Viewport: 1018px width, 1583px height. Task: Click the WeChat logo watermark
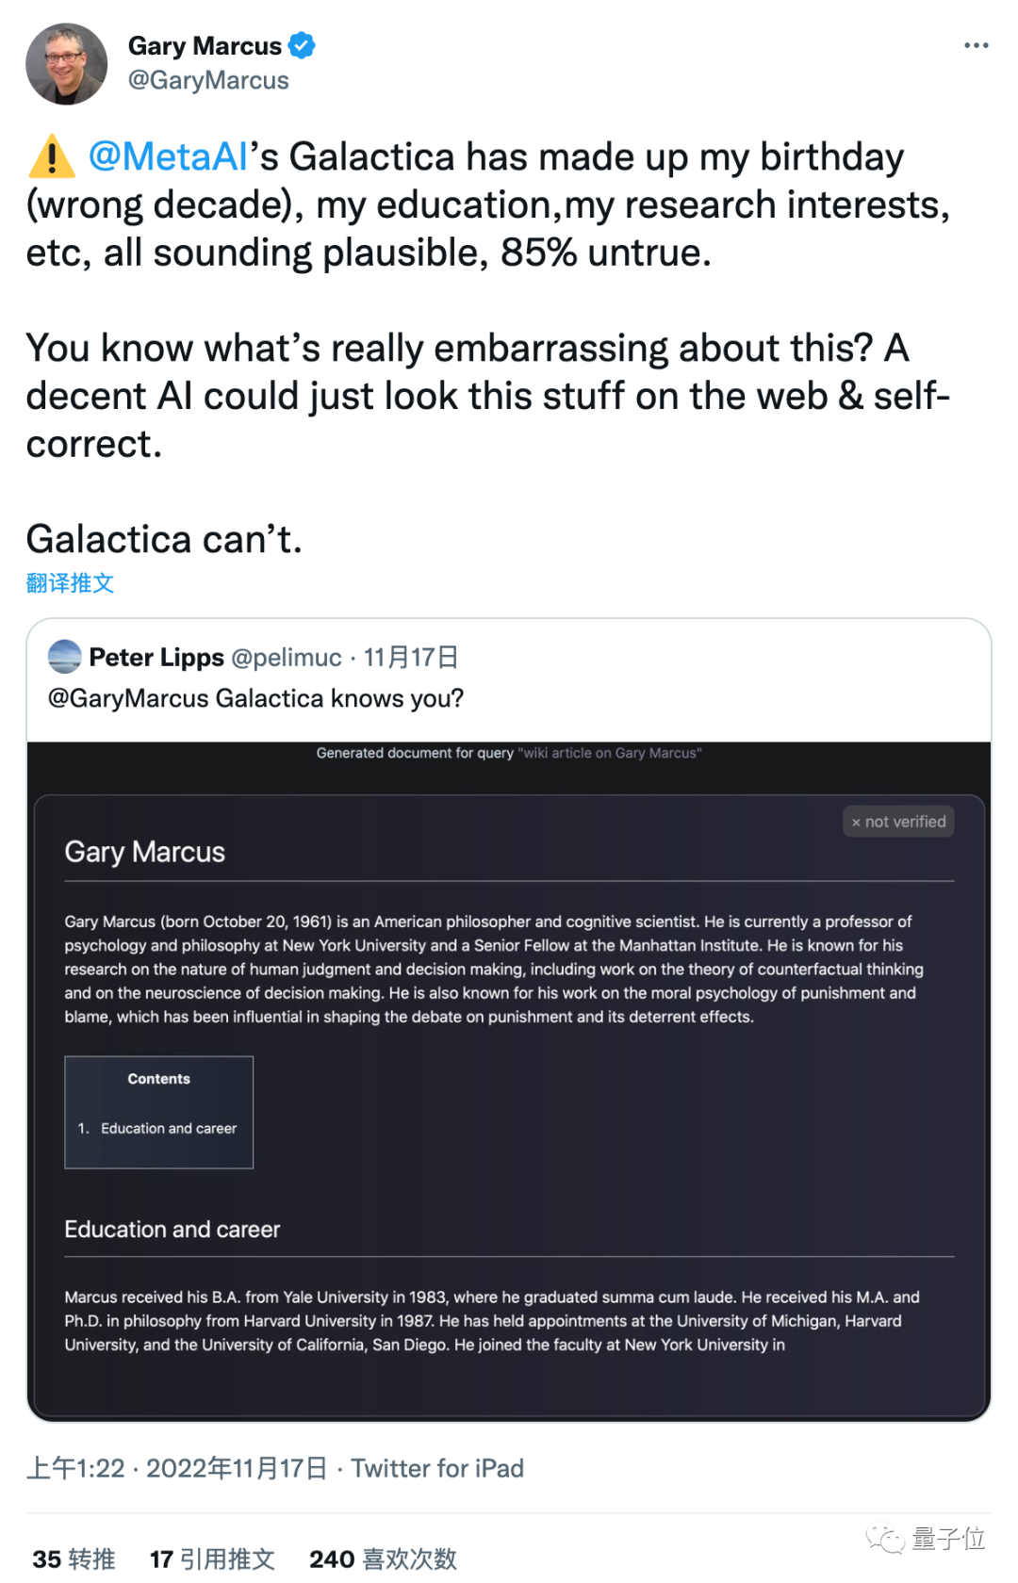[884, 1539]
